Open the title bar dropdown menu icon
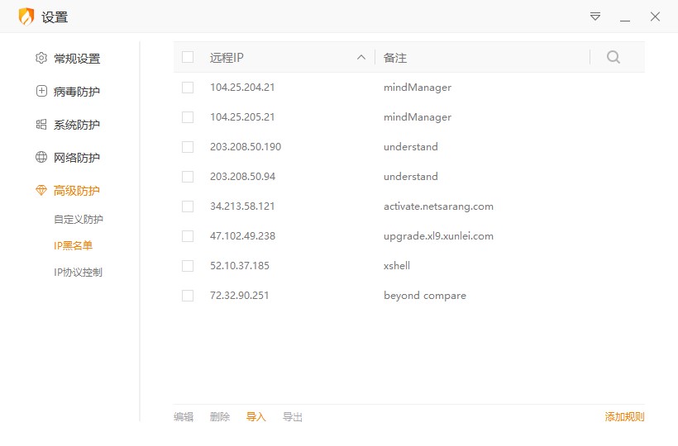 (595, 17)
